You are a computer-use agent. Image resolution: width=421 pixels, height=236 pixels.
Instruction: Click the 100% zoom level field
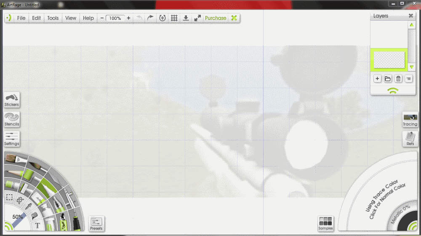point(115,18)
